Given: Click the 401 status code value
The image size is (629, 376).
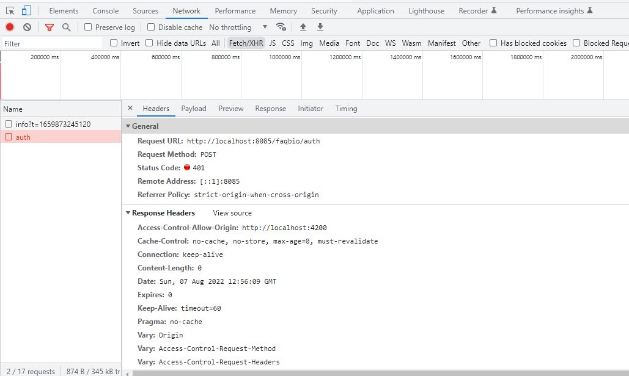Looking at the screenshot, I should (199, 168).
